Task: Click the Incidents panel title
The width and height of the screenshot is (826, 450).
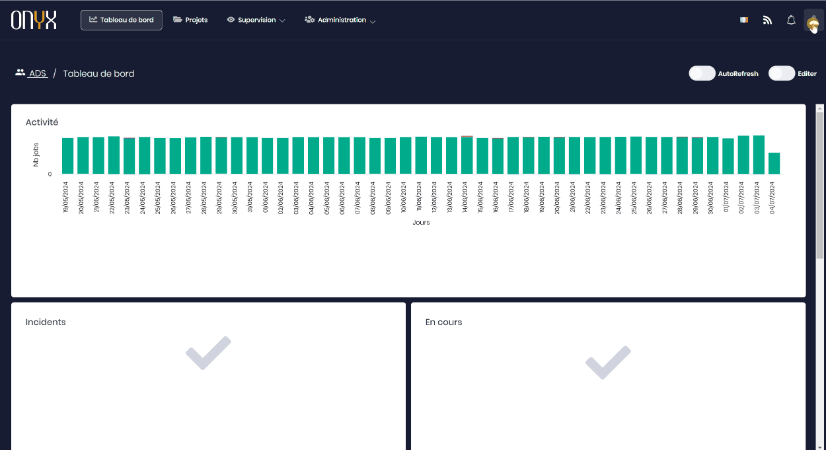Action: tap(46, 322)
